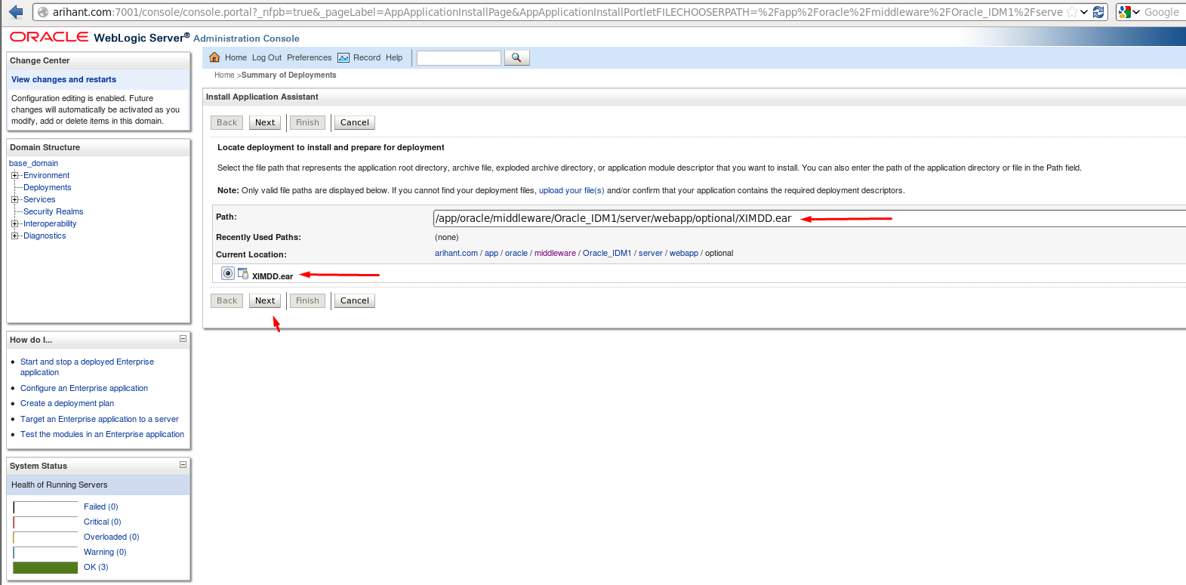Collapse the How do I... panel
Screen dimensions: 1186x585
pos(183,339)
